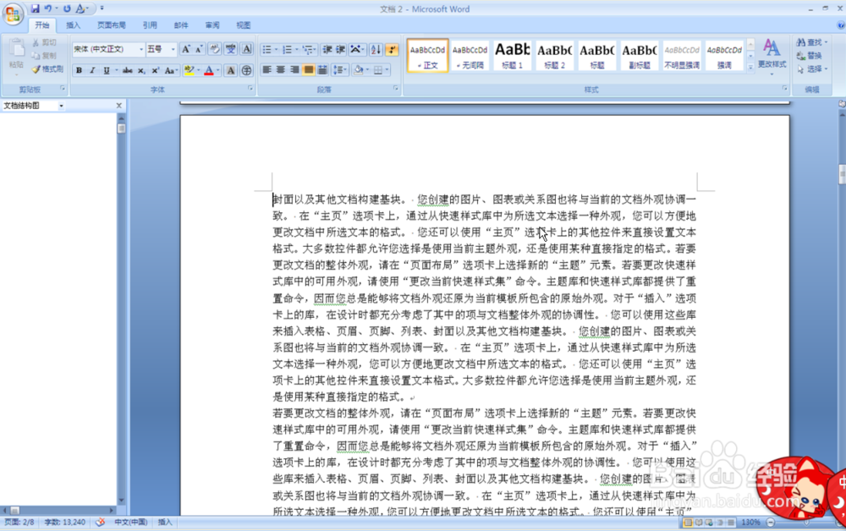846x531 pixels.
Task: Toggle bold formatting
Action: (x=79, y=71)
